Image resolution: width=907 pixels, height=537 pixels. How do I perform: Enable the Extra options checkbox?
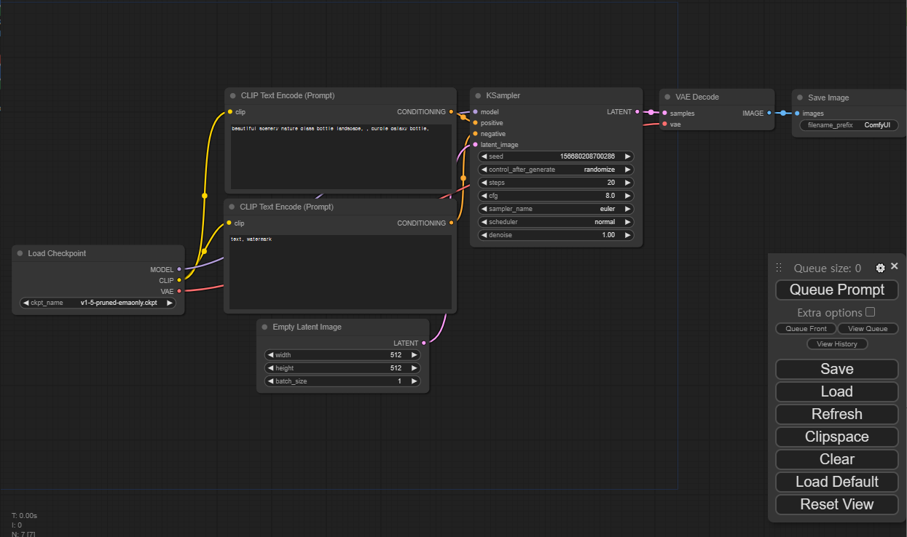870,312
